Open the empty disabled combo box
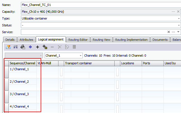Viewport: 181px width, 113px height. [x=24, y=56]
